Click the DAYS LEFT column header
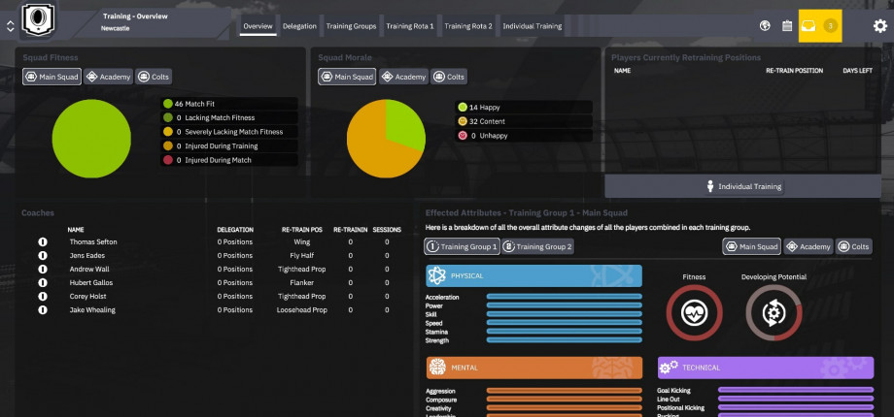The image size is (894, 417). (857, 71)
